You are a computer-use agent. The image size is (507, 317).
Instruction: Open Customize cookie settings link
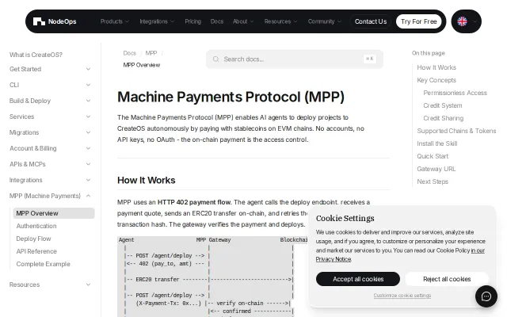(402, 296)
